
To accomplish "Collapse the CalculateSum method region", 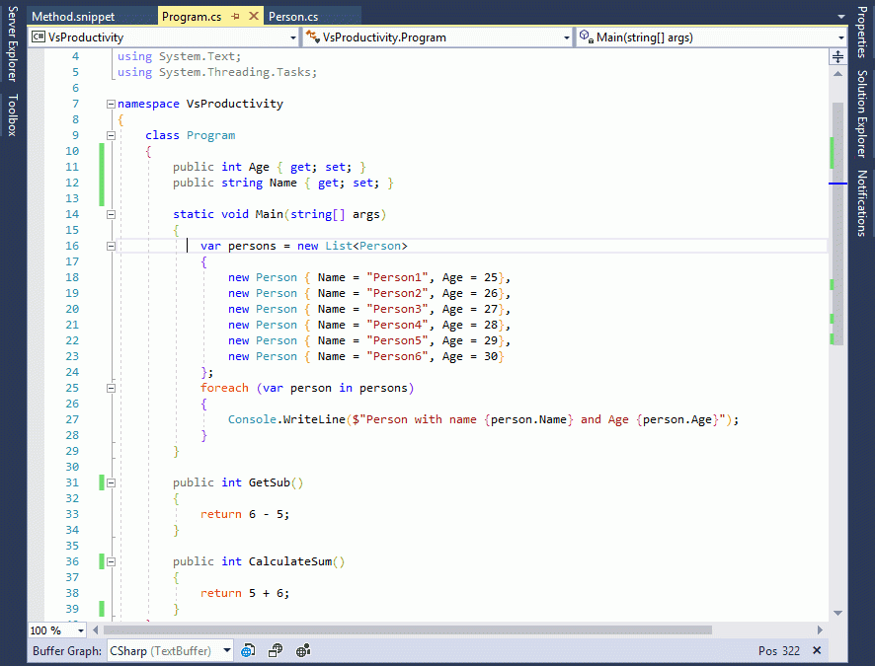I will [111, 561].
